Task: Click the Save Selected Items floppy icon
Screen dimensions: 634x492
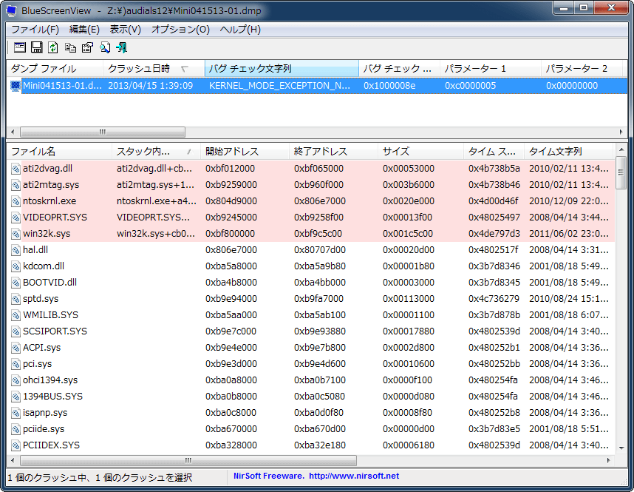Action: point(37,47)
